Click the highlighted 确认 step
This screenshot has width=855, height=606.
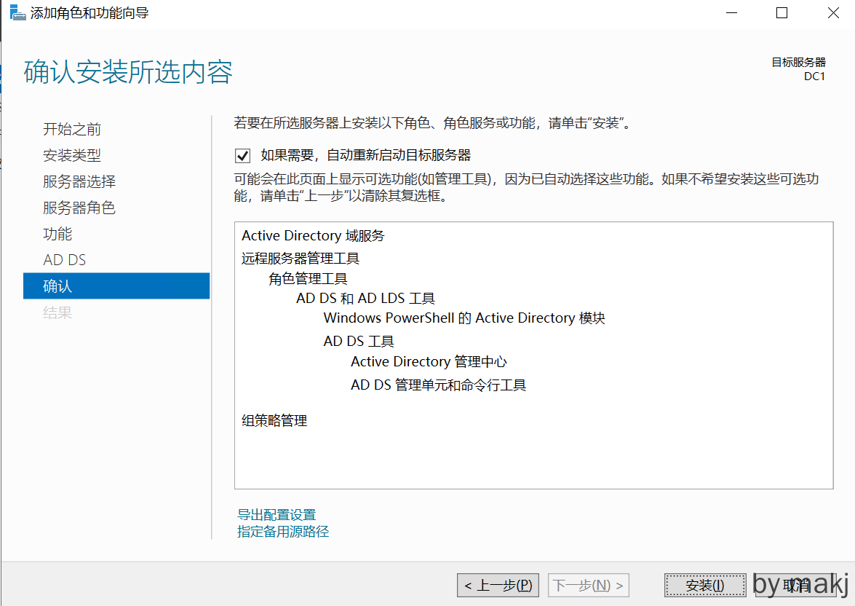click(116, 286)
